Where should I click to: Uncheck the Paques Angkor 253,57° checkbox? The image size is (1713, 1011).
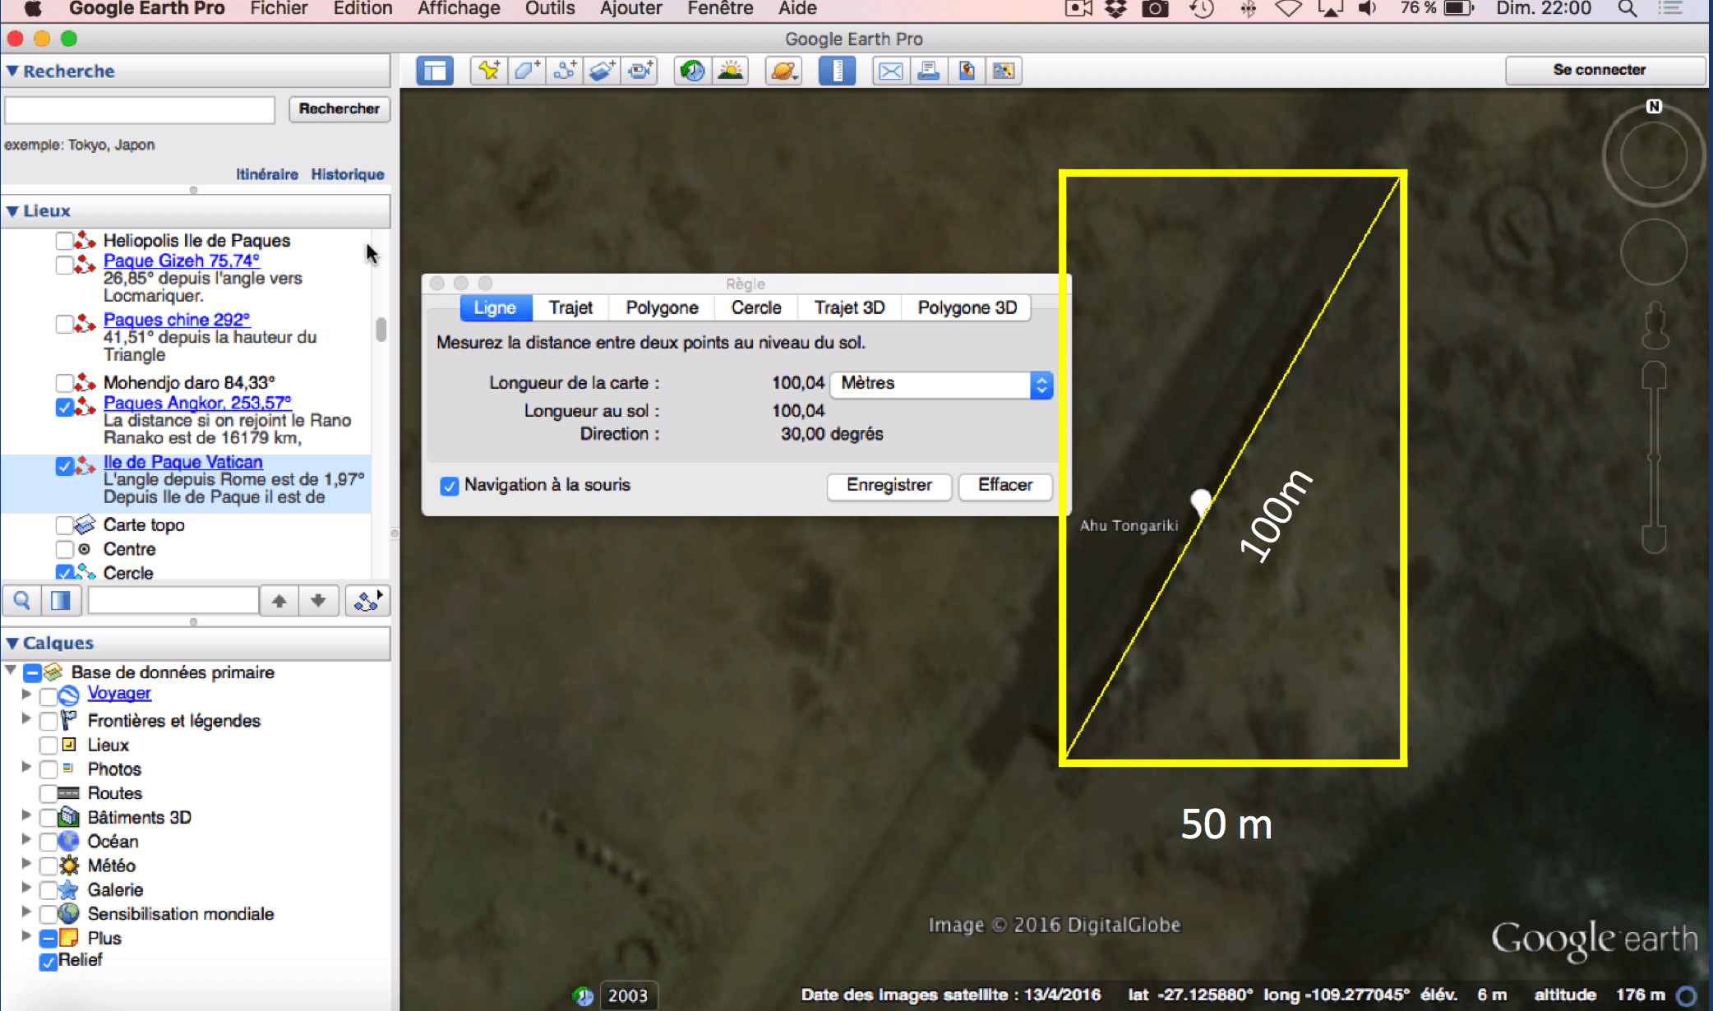click(x=64, y=407)
